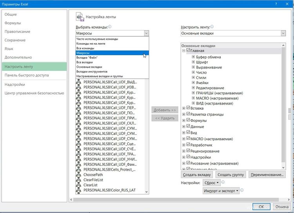Click macro icon beside Call_UDF_ПО… entry

tap(78, 113)
